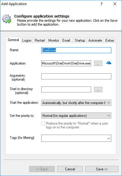122x176 pixels.
Task: Expand the Start the application dropdown
Action: coord(76,103)
